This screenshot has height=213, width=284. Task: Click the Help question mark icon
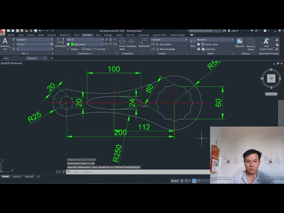265,31
